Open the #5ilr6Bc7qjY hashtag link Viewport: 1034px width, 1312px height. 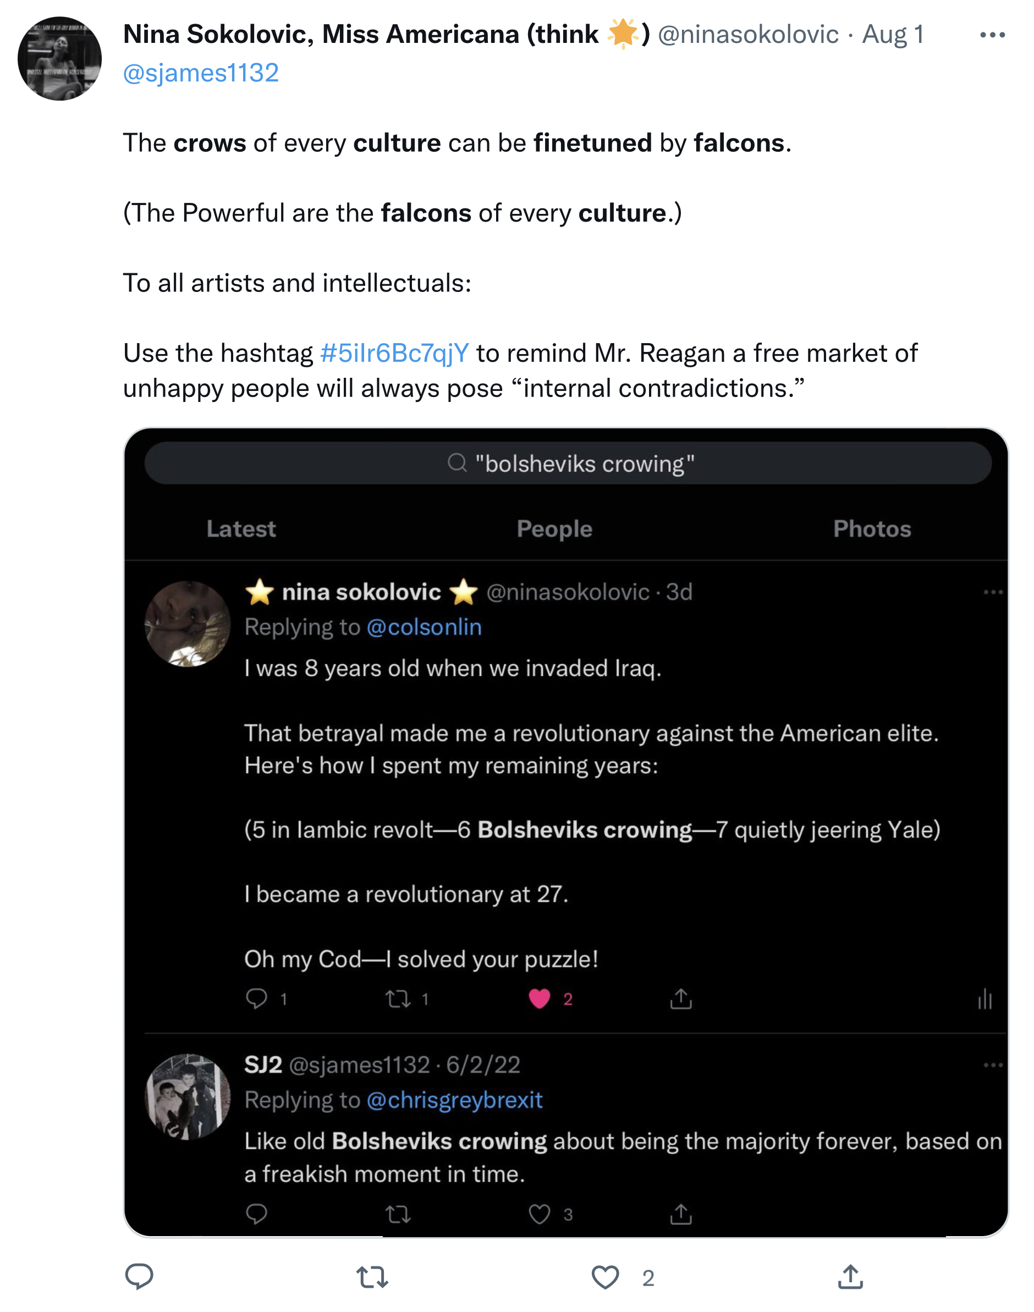click(x=394, y=354)
